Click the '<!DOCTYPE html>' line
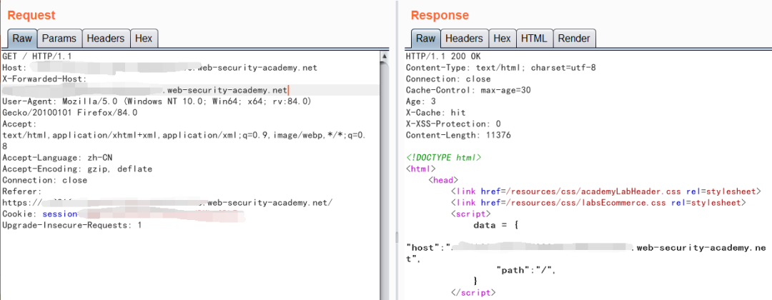772x300 pixels. pyautogui.click(x=443, y=158)
